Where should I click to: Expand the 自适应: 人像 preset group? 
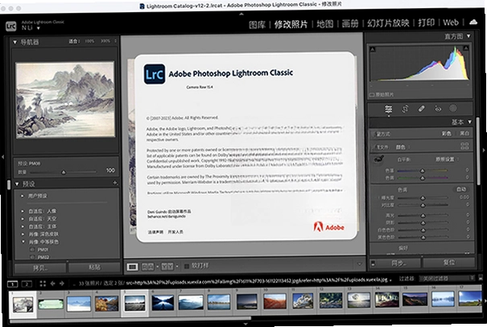pyautogui.click(x=23, y=211)
